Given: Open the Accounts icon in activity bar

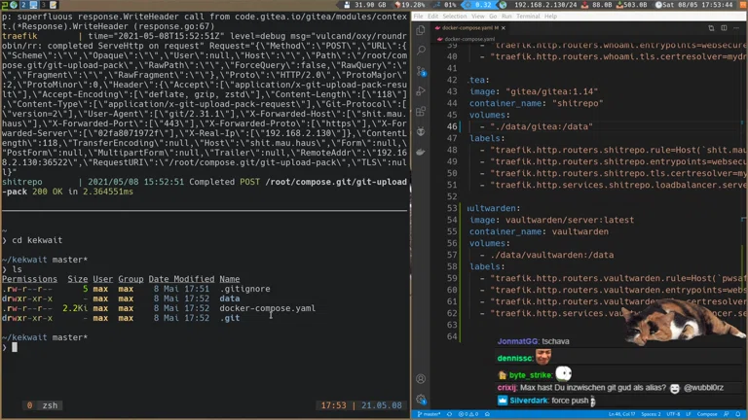Looking at the screenshot, I should (x=421, y=379).
